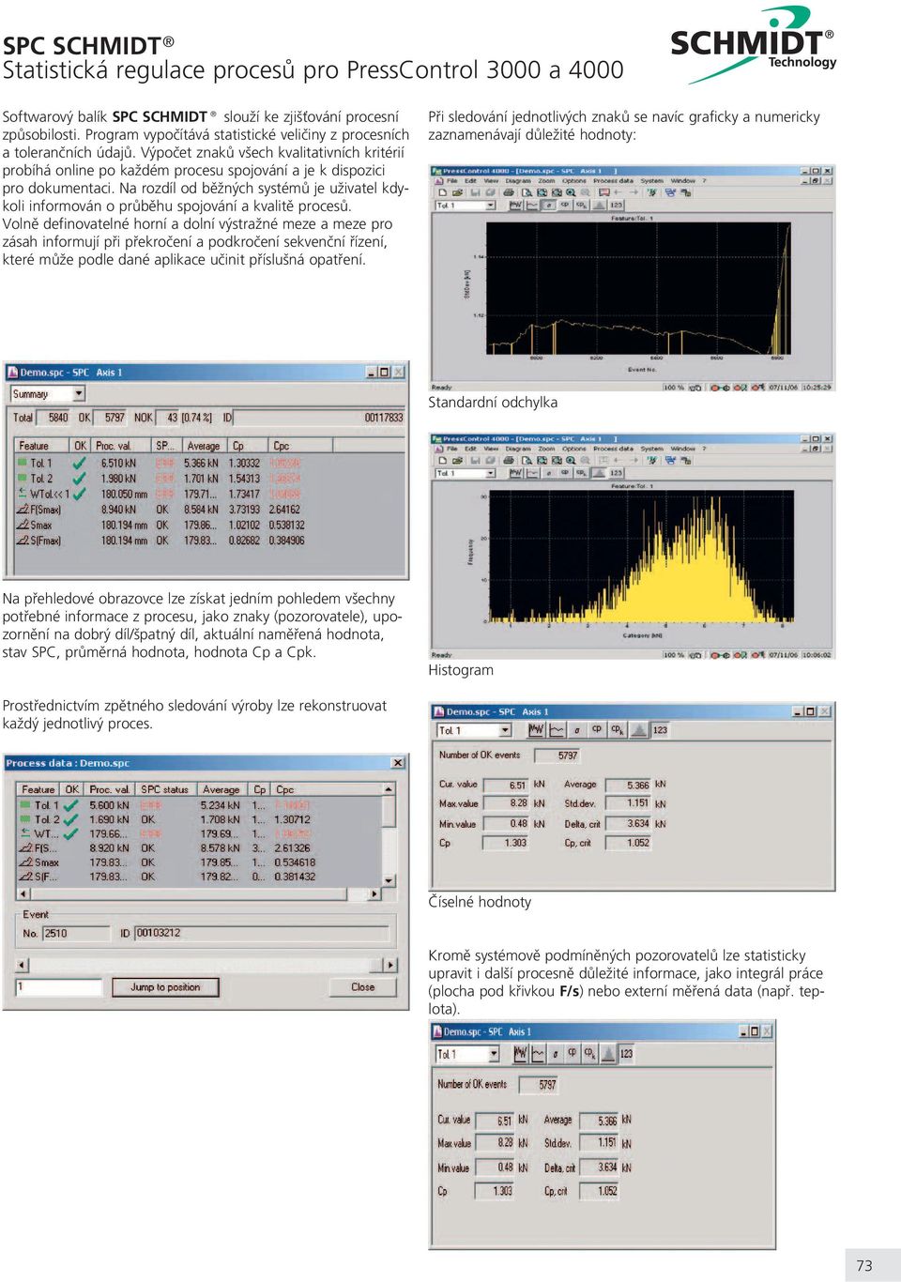Click the sigma icon in the Číselné hodnoty window toolbar
The width and height of the screenshot is (901, 1282).
pos(578,729)
